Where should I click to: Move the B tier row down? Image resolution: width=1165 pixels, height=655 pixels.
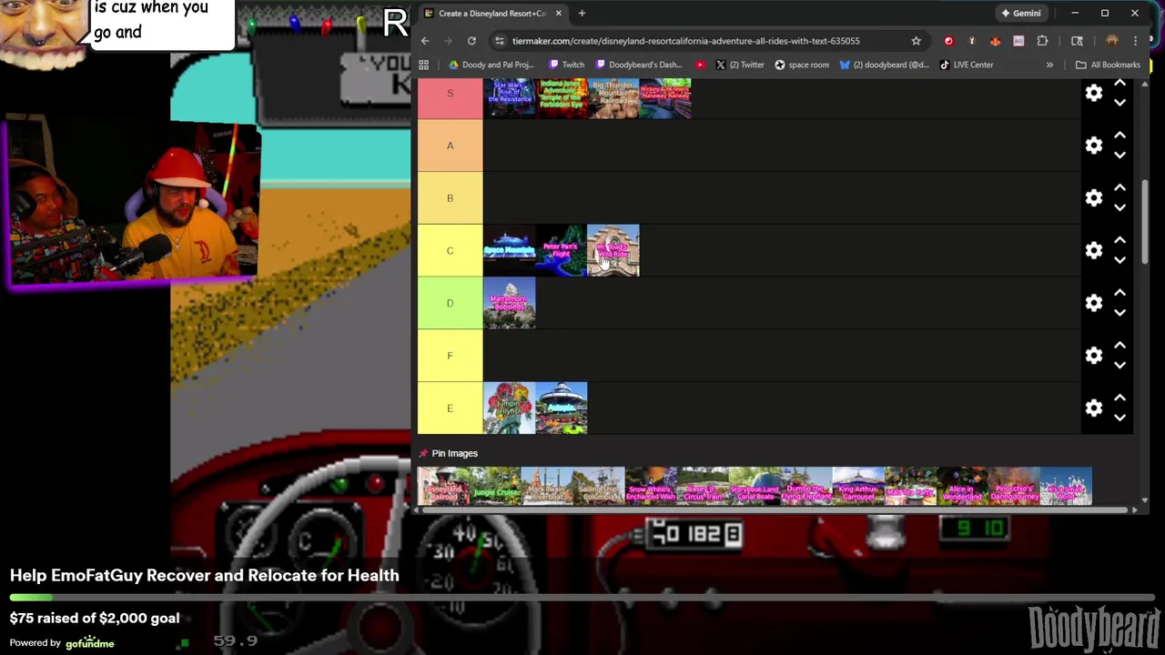[1119, 207]
